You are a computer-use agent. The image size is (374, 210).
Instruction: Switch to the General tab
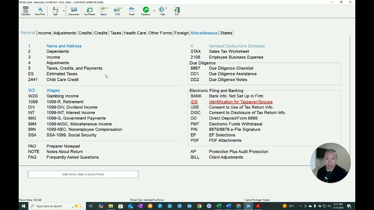click(x=28, y=33)
